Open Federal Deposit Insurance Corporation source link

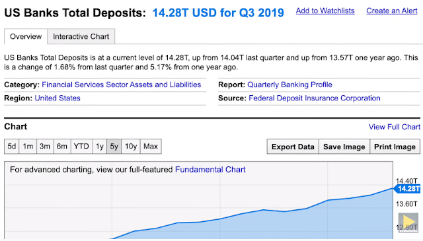(x=315, y=98)
